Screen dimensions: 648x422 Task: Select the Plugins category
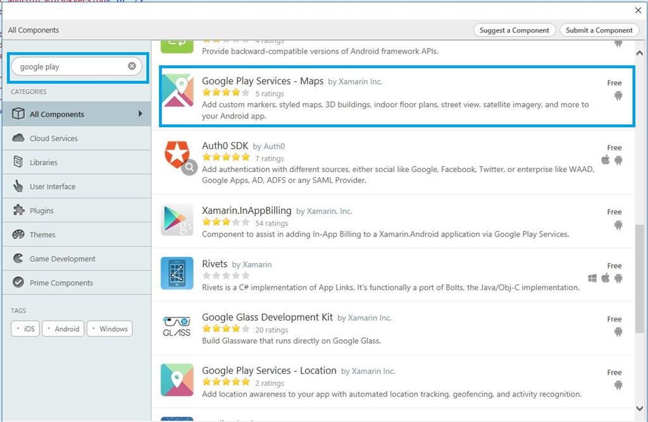[77, 210]
